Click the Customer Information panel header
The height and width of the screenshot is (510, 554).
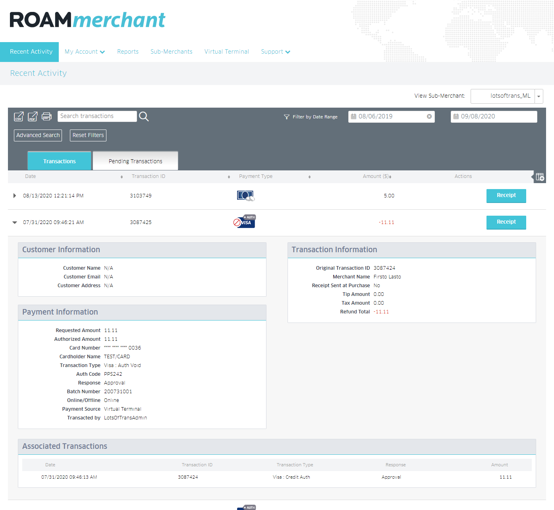coord(142,250)
